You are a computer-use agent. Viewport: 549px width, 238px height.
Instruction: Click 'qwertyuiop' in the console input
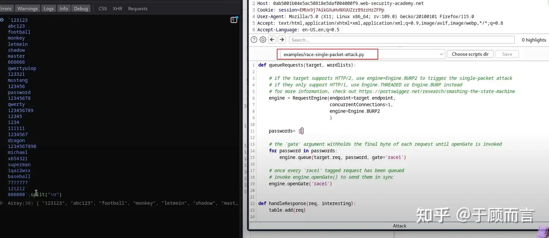tap(22, 68)
